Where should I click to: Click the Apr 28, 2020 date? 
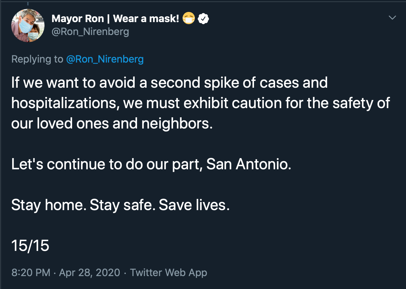click(89, 272)
